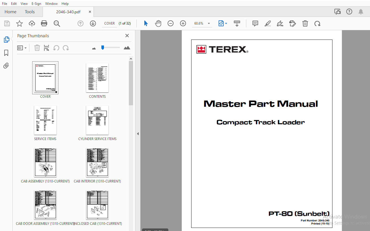Viewport: 370px width, 231px height.
Task: Select the ENCLOSED CAB (1310-CURRENT) thumbnail
Action: point(97,205)
